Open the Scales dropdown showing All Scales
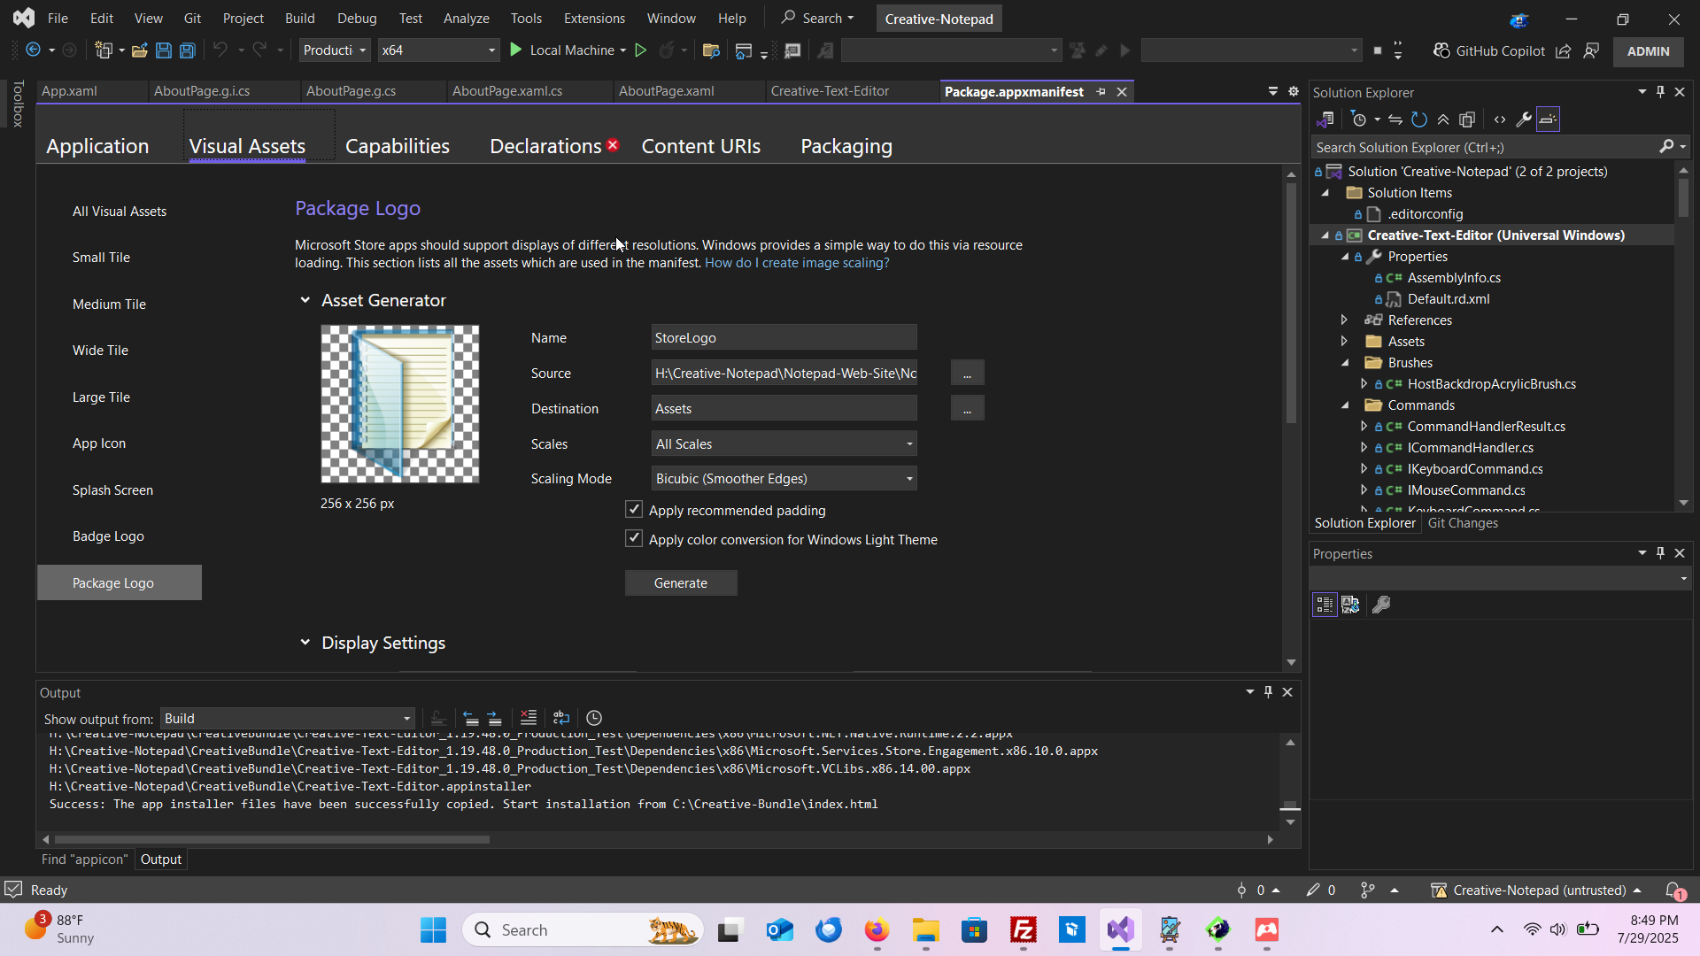 click(x=784, y=443)
